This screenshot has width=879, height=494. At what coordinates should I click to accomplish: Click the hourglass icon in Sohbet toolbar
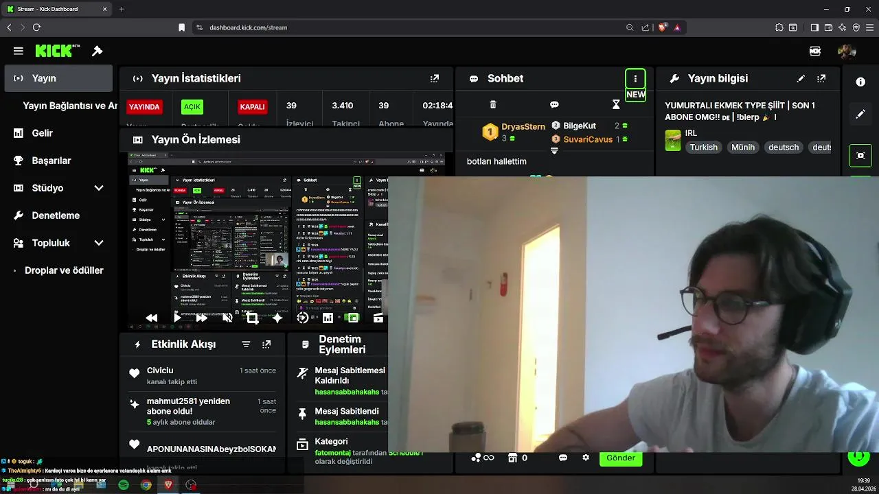[616, 105]
